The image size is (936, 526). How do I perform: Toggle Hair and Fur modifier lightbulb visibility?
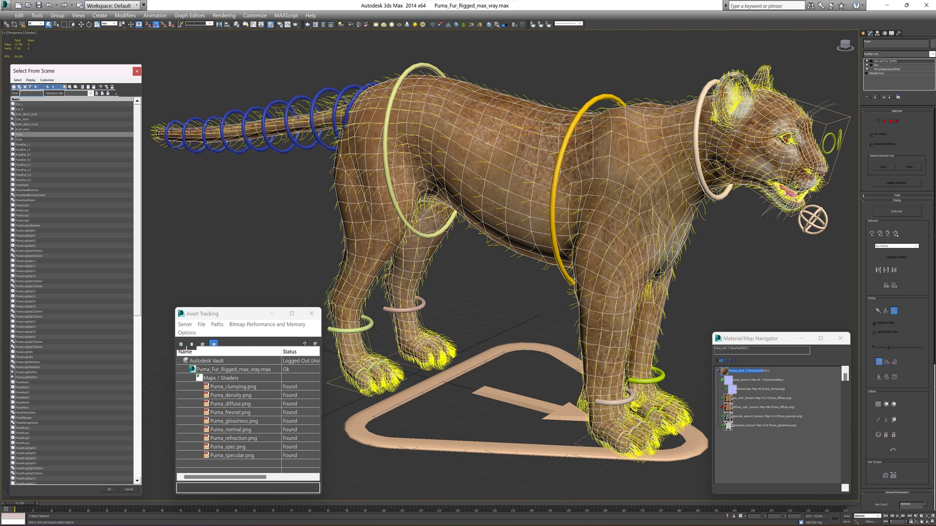[867, 61]
